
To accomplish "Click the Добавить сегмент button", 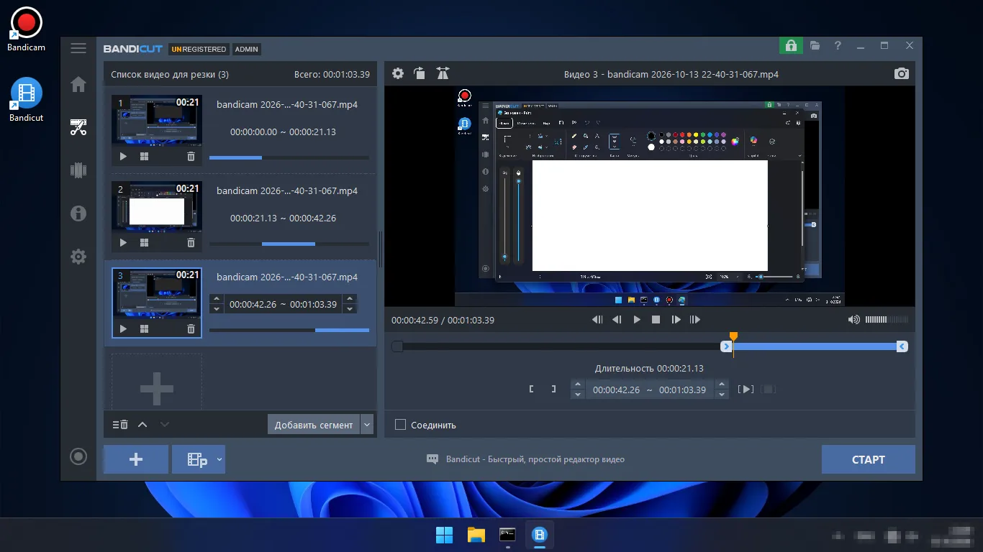I will (x=314, y=425).
